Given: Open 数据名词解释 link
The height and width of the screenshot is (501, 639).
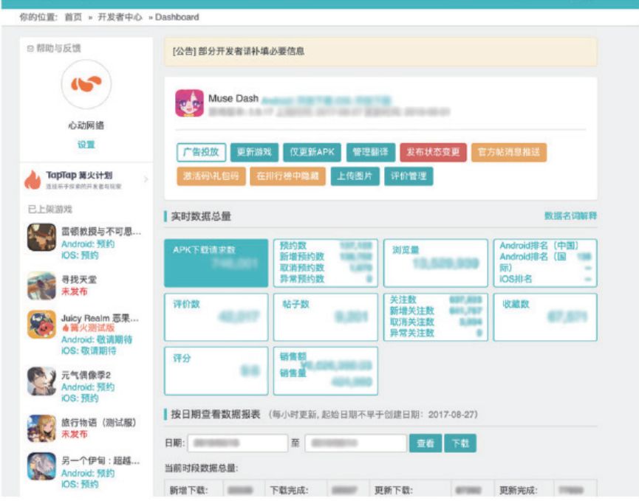Looking at the screenshot, I should click(x=570, y=215).
